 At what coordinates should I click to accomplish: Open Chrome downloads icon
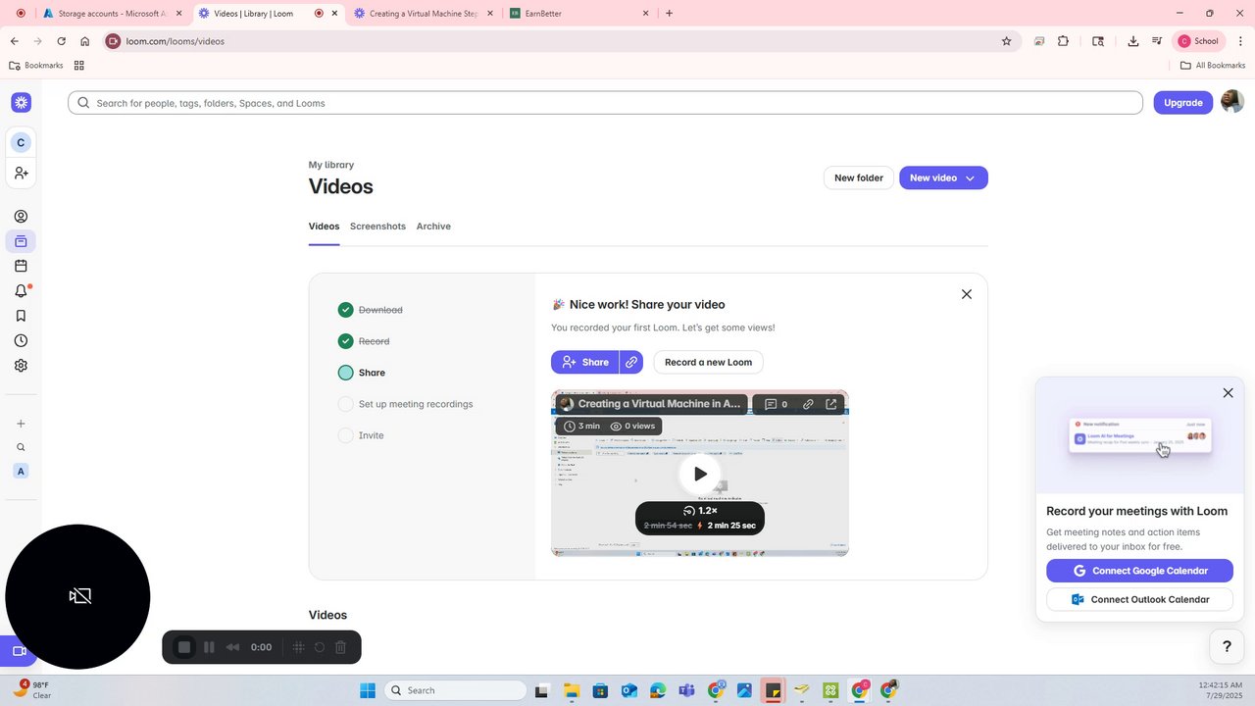point(1133,41)
